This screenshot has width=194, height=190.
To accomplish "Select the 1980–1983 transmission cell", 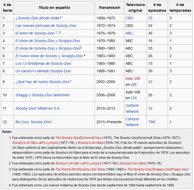I will (109, 49).
